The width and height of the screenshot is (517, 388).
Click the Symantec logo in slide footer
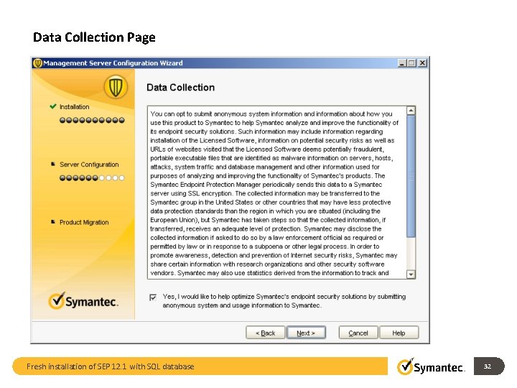(x=431, y=366)
